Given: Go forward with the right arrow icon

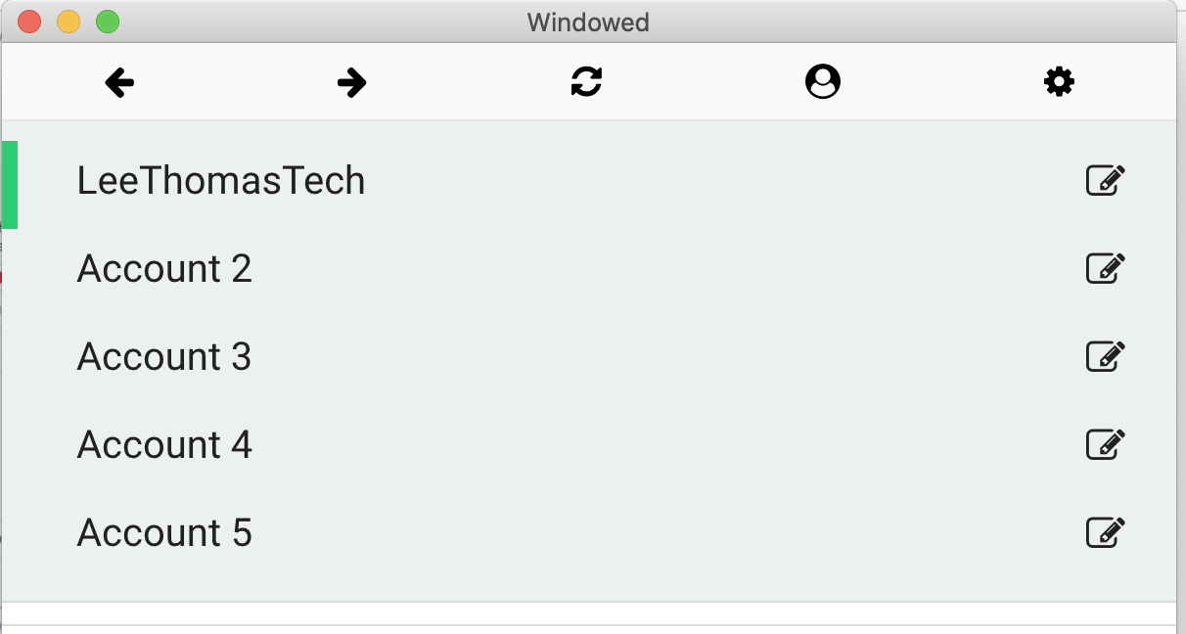Looking at the screenshot, I should click(351, 83).
